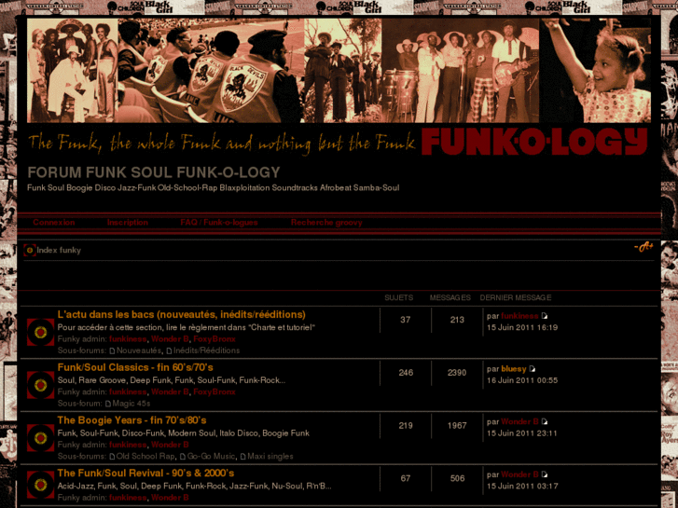The image size is (678, 508).
Task: Open The Funk/Soul Revival - 90's & 2000's forum
Action: click(146, 473)
